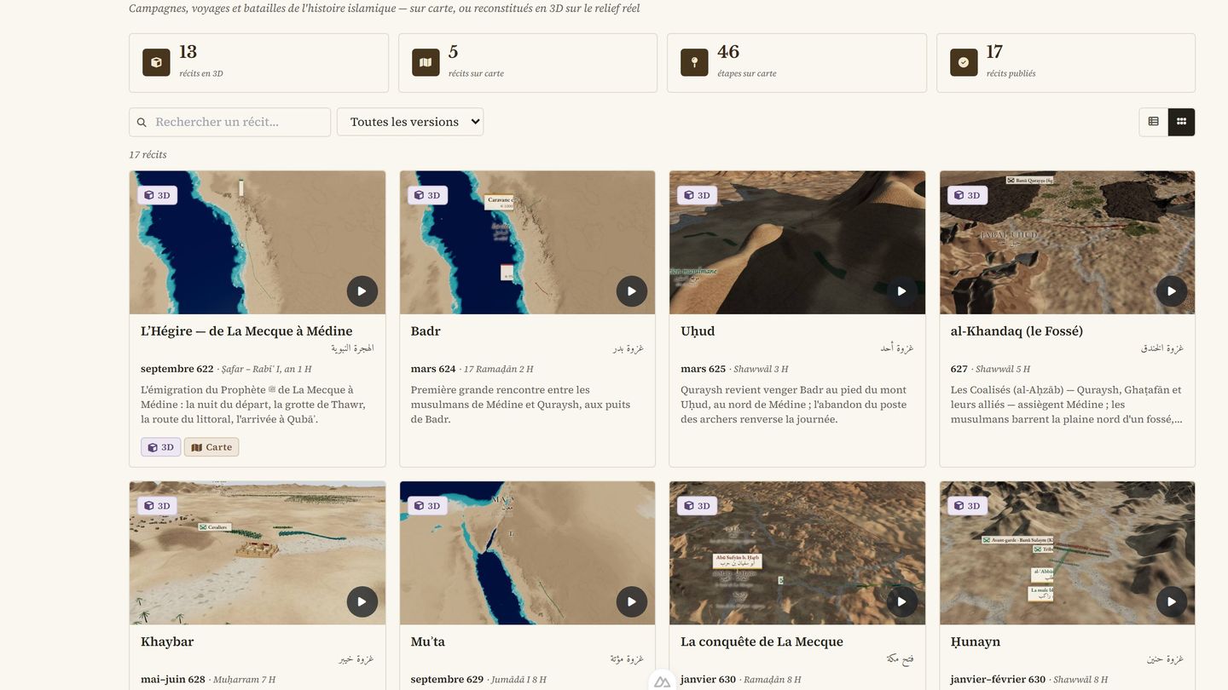Click the 'janvier–février 630' date text
Viewport: 1228px width, 690px height.
998,680
